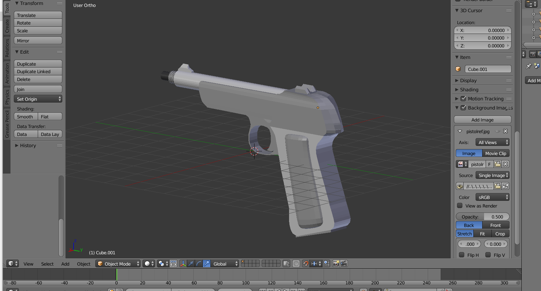Apply Smooth shading
The height and width of the screenshot is (291, 541).
pos(26,116)
